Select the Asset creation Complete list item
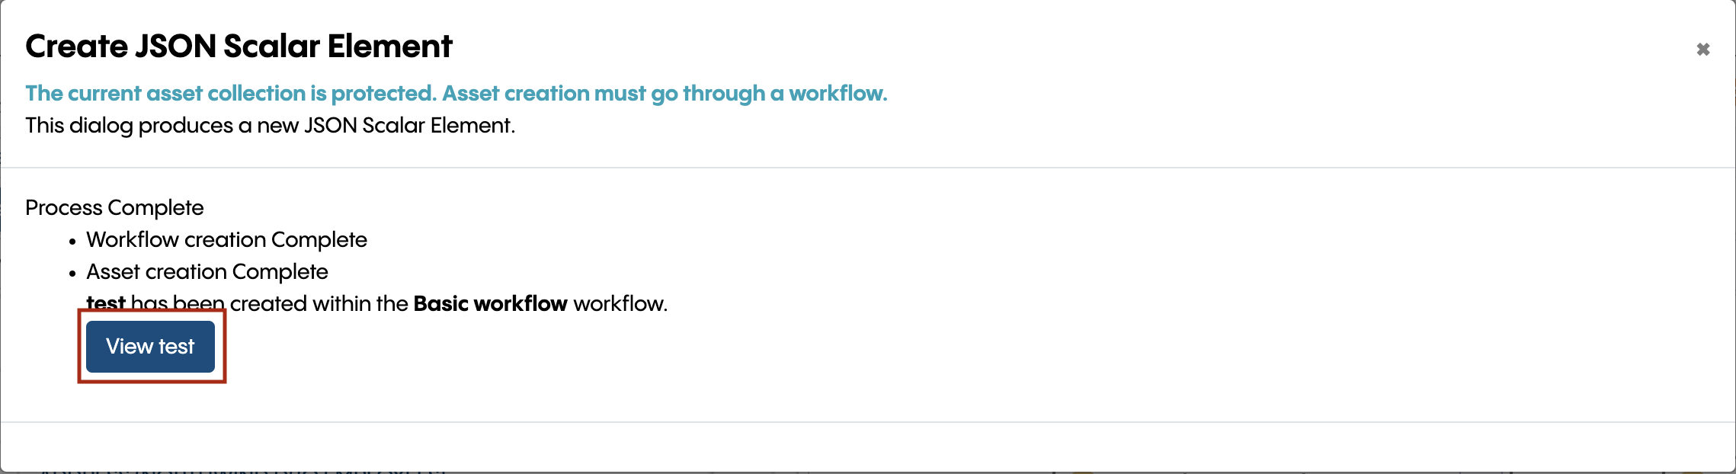Viewport: 1736px width, 474px height. pos(207,272)
